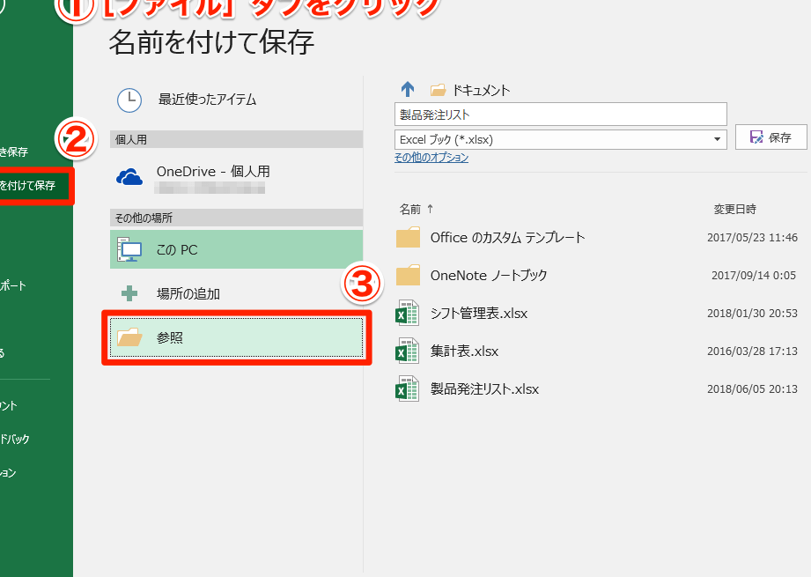Screen dimensions: 811x577
Task: Click date 2017/09/14 0:05
Action: (x=754, y=276)
